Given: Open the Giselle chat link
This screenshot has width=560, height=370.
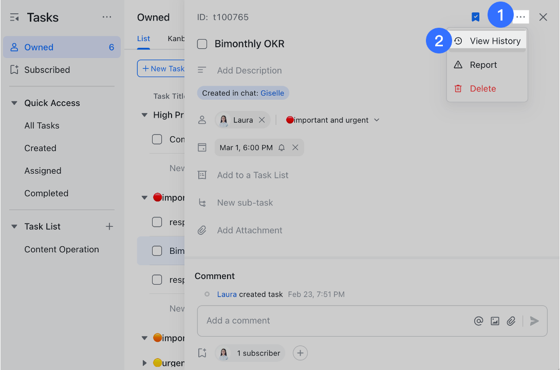Looking at the screenshot, I should coord(272,93).
